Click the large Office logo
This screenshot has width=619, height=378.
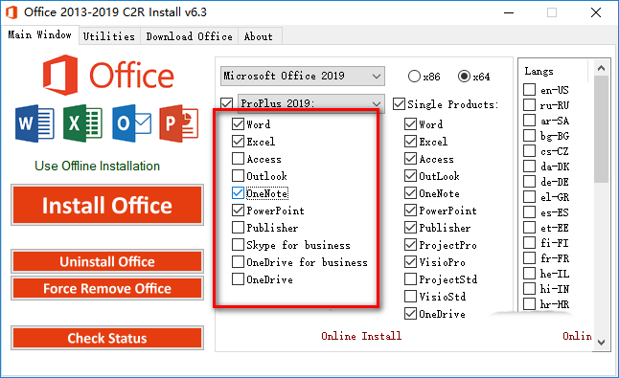(108, 75)
